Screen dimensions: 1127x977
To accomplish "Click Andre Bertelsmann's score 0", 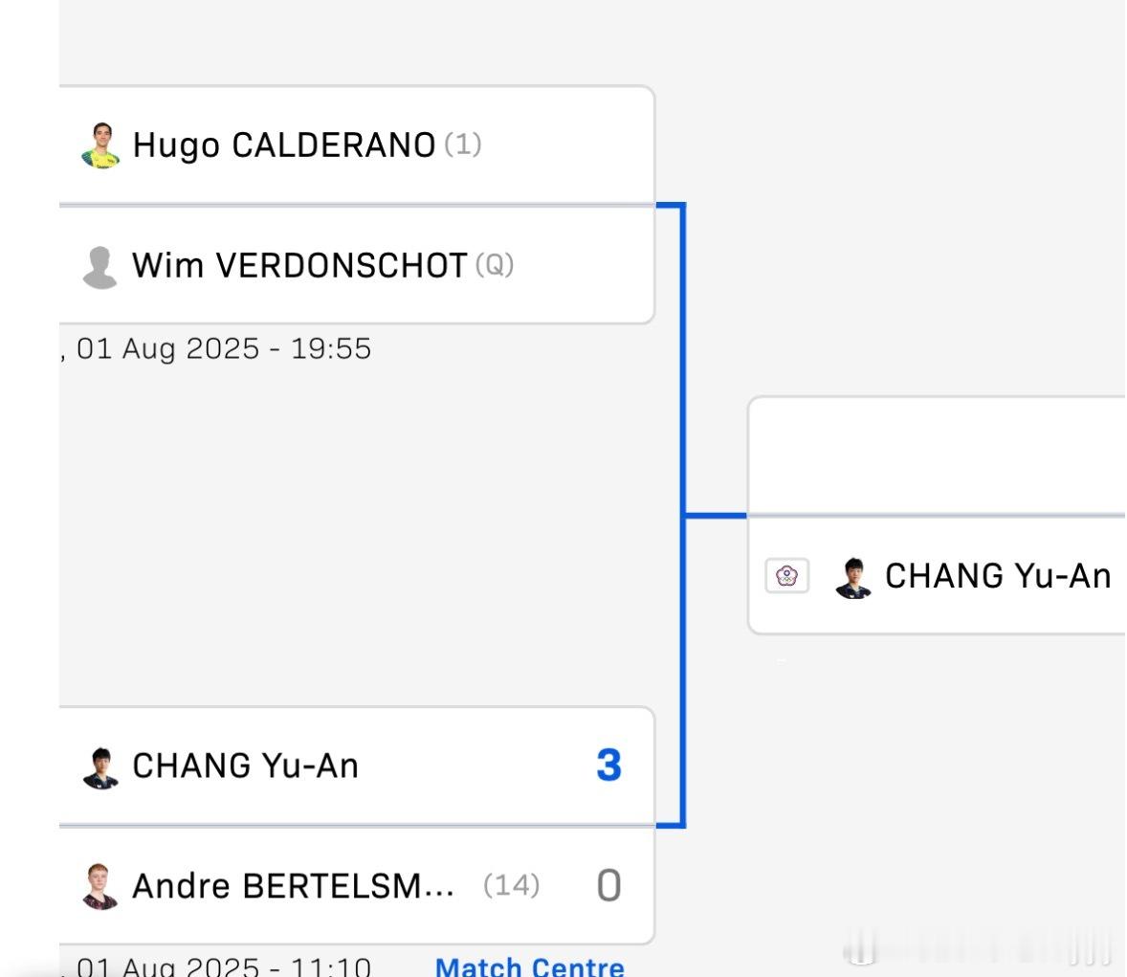I will (x=608, y=886).
